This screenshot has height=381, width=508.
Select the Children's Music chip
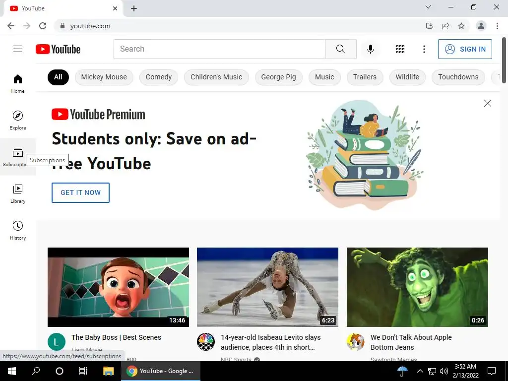[x=216, y=77]
